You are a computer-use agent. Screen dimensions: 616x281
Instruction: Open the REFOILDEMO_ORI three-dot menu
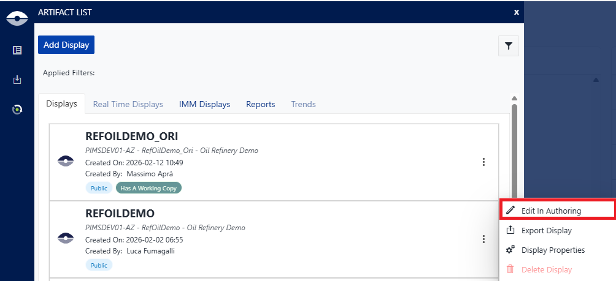tap(483, 162)
